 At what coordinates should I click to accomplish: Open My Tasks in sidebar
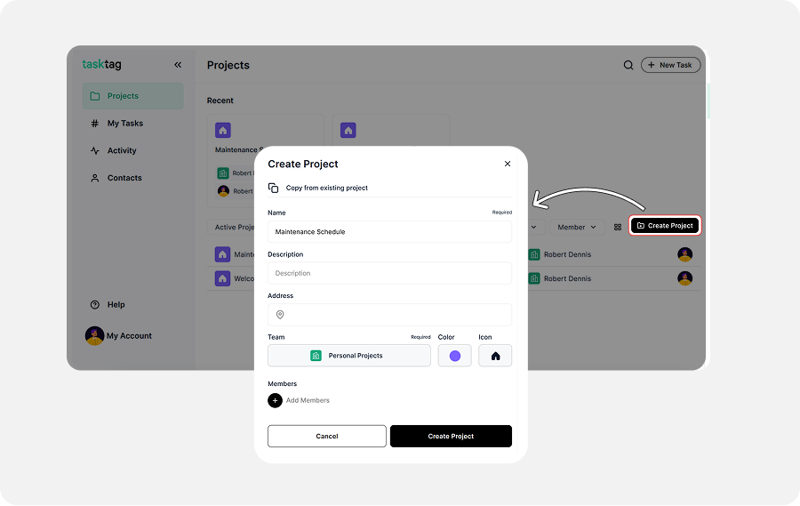pyautogui.click(x=124, y=124)
